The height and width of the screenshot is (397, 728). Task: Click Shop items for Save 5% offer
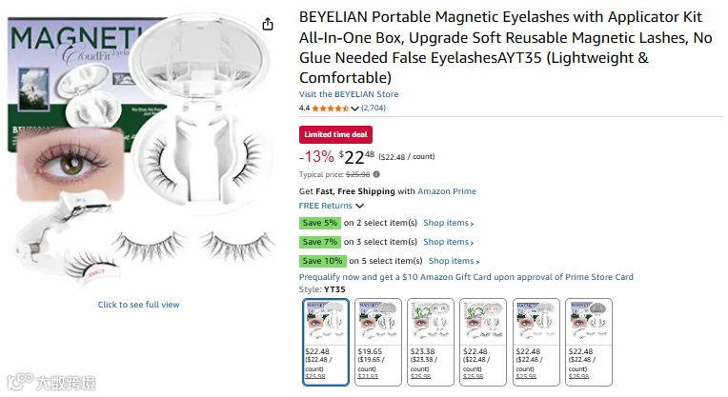(x=448, y=223)
